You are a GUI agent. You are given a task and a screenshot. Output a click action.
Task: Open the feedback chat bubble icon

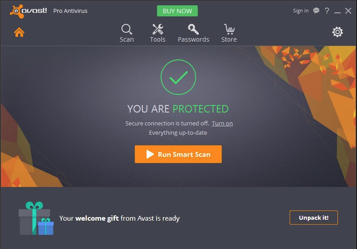click(316, 11)
